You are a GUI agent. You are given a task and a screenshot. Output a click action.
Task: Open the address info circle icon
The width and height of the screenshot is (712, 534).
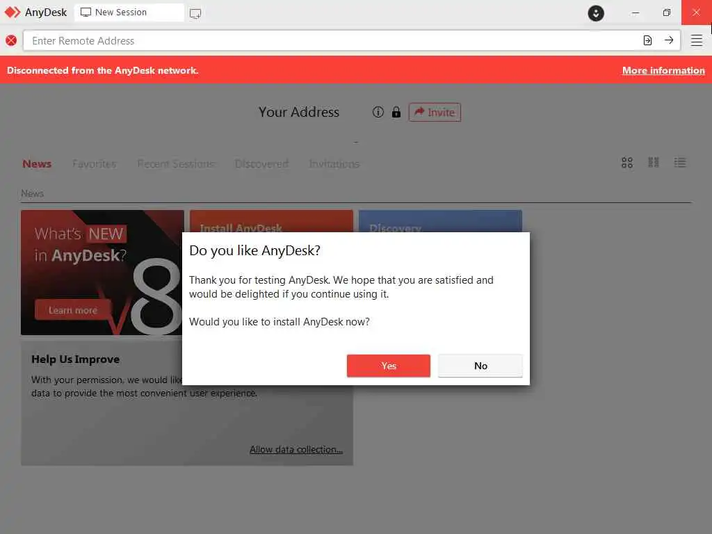pyautogui.click(x=378, y=112)
